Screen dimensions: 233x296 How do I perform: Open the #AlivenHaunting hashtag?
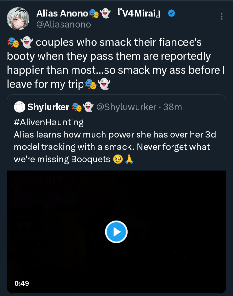click(x=49, y=122)
